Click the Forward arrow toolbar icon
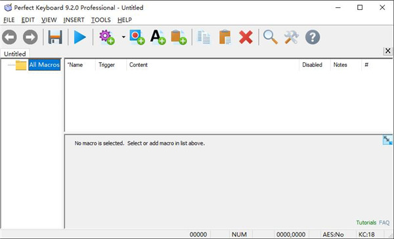This screenshot has height=239, width=394. coord(30,37)
